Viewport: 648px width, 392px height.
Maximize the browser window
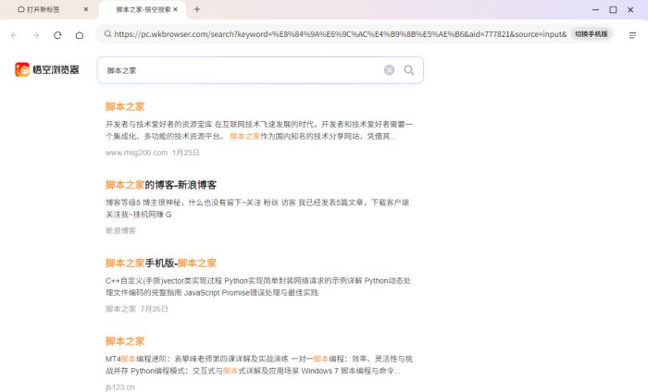point(613,9)
